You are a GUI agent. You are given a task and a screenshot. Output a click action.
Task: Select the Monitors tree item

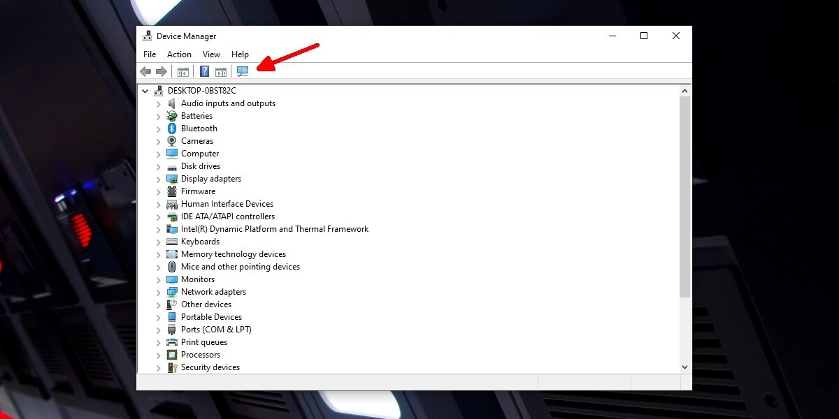198,279
